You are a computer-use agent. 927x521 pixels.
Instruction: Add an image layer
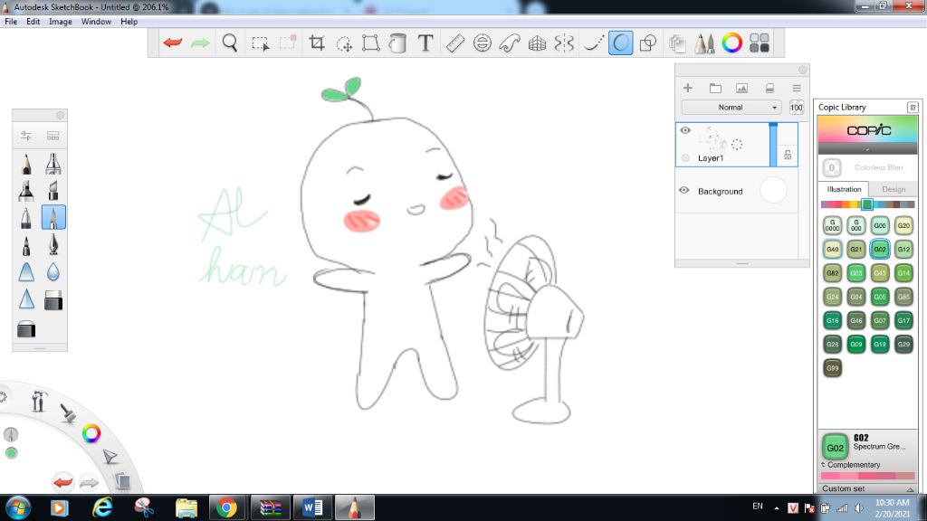(x=742, y=88)
